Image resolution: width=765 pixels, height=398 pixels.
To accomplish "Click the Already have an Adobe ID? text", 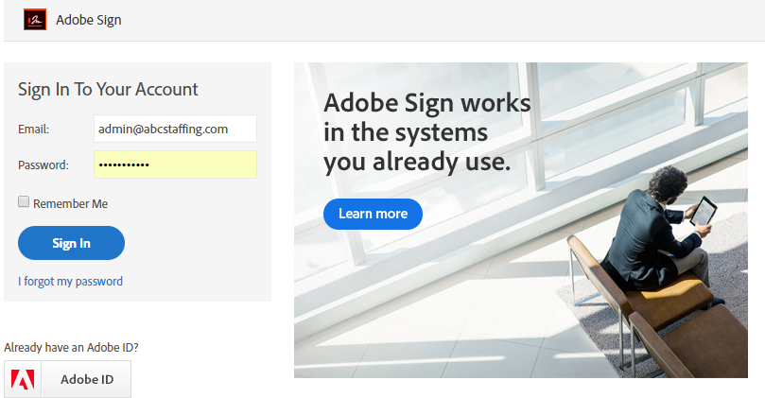I will coord(71,347).
